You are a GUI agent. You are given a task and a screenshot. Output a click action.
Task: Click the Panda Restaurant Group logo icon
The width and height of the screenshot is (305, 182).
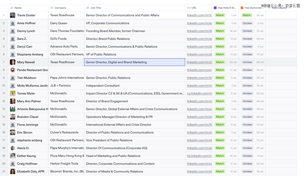pyautogui.click(x=13, y=70)
